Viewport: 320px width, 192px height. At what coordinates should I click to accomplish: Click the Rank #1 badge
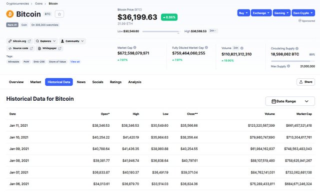pyautogui.click(x=12, y=25)
